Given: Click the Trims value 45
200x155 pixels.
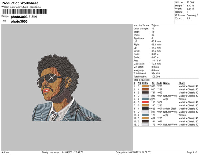Looking at the screenshot, I should (153, 35).
